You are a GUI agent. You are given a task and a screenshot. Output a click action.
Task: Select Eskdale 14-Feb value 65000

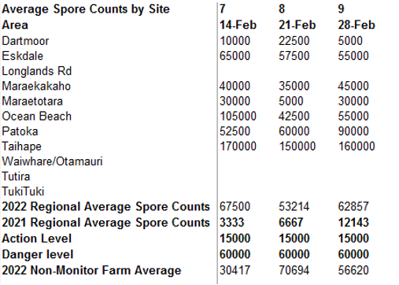(x=235, y=56)
